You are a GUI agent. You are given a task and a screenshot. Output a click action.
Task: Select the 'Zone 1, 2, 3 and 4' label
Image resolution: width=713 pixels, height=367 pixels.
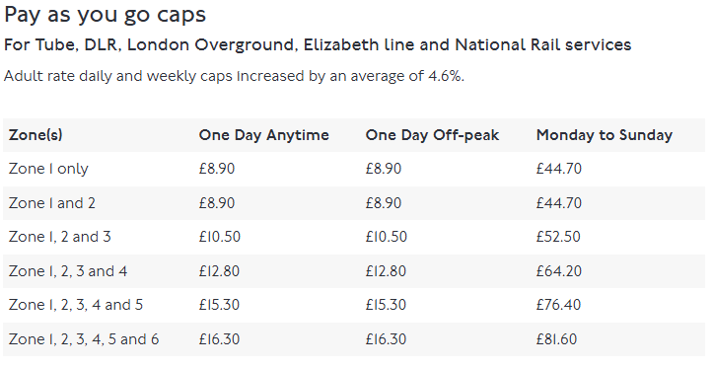pos(68,271)
